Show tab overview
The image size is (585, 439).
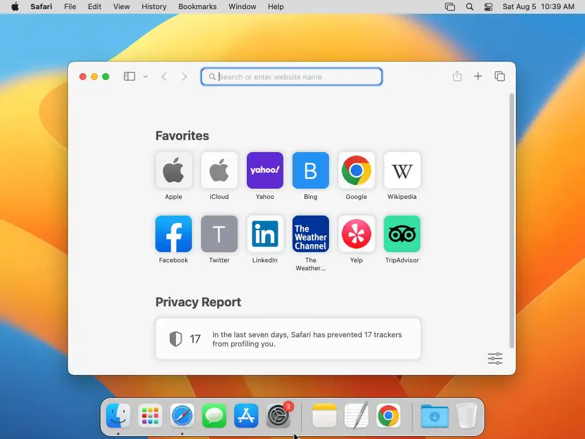click(x=499, y=76)
